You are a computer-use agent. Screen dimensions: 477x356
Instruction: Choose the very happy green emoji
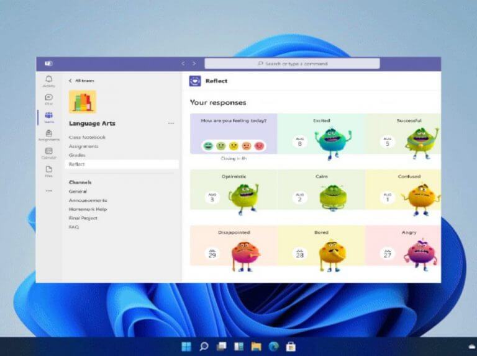tap(208, 146)
